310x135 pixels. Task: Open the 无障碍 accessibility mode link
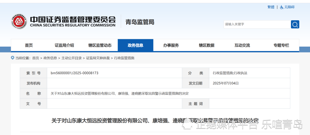[289, 7]
